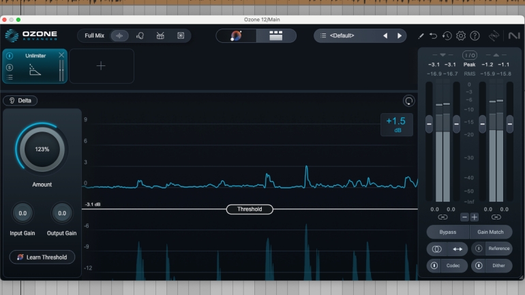Image resolution: width=525 pixels, height=295 pixels.
Task: Select the bass stem focus icon
Action: pyautogui.click(x=181, y=35)
